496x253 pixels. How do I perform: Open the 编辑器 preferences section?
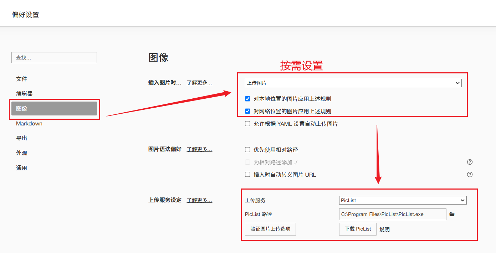tap(54, 93)
